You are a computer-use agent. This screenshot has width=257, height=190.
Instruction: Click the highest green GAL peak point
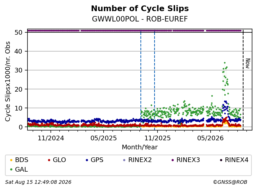pyautogui.click(x=225, y=63)
